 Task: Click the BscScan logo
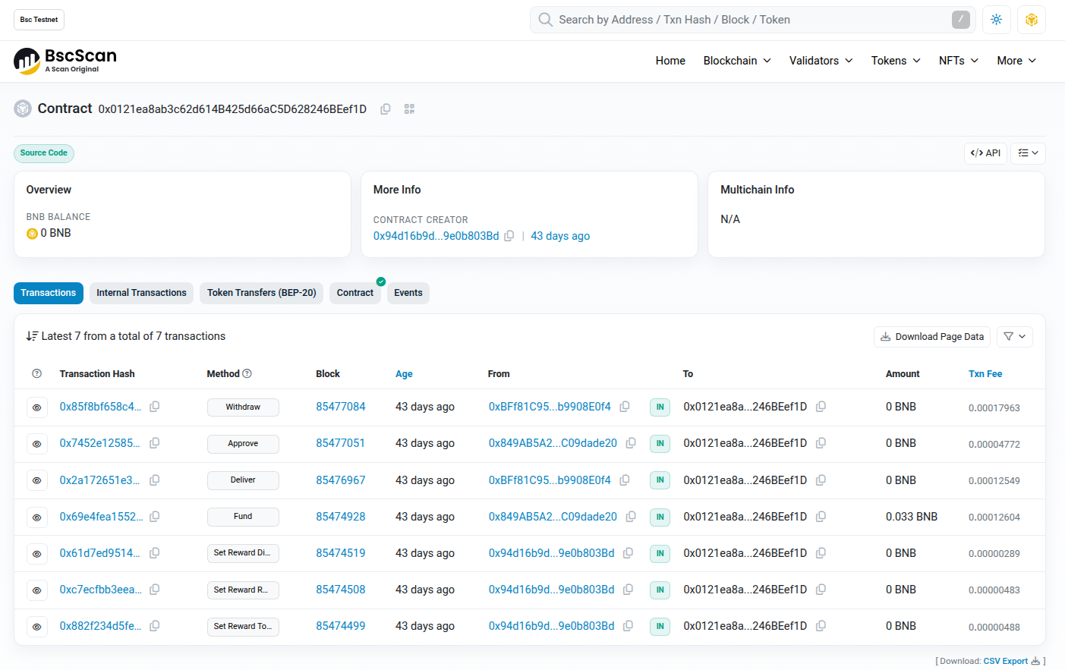[65, 61]
